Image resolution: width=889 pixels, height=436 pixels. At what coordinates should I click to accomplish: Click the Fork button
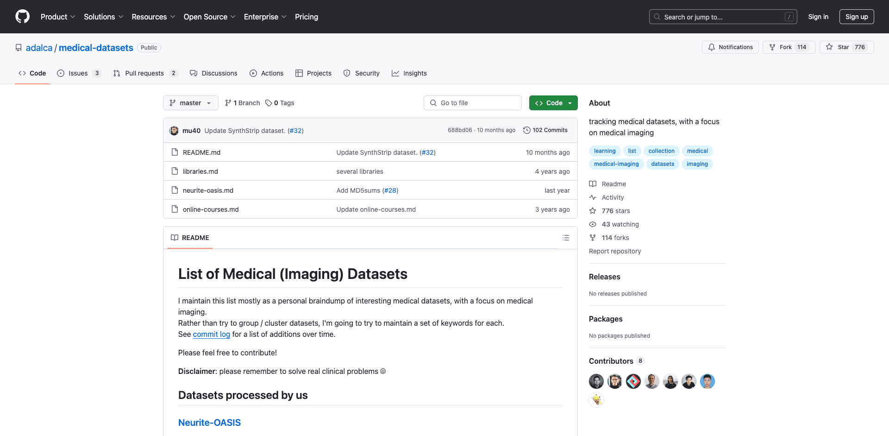[x=789, y=47]
